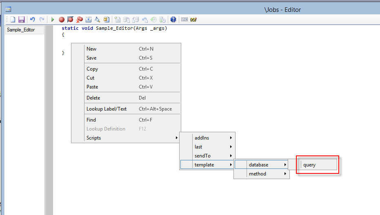
Task: Toggle line numbers 123 icon
Action: click(184, 20)
